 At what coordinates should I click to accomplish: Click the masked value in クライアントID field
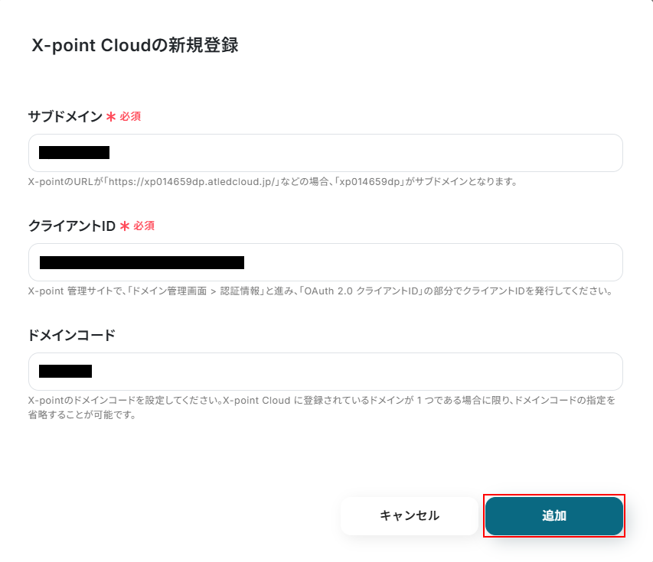coord(142,262)
